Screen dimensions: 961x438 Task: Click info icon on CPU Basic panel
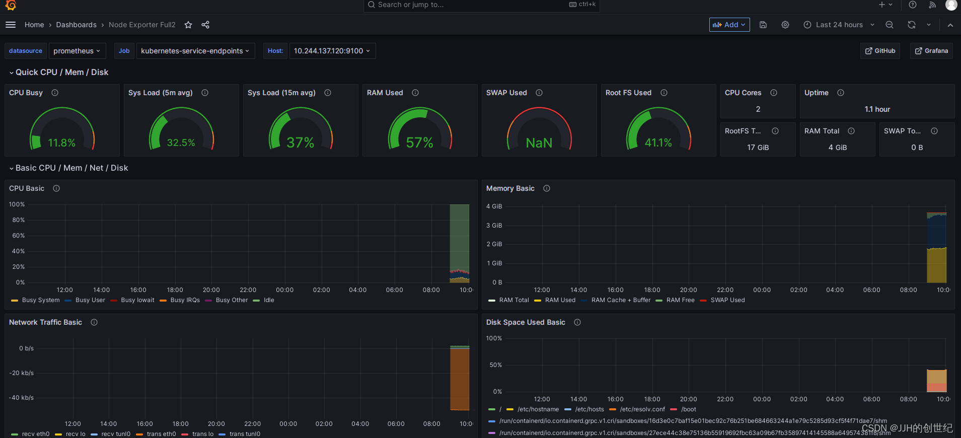coord(56,188)
